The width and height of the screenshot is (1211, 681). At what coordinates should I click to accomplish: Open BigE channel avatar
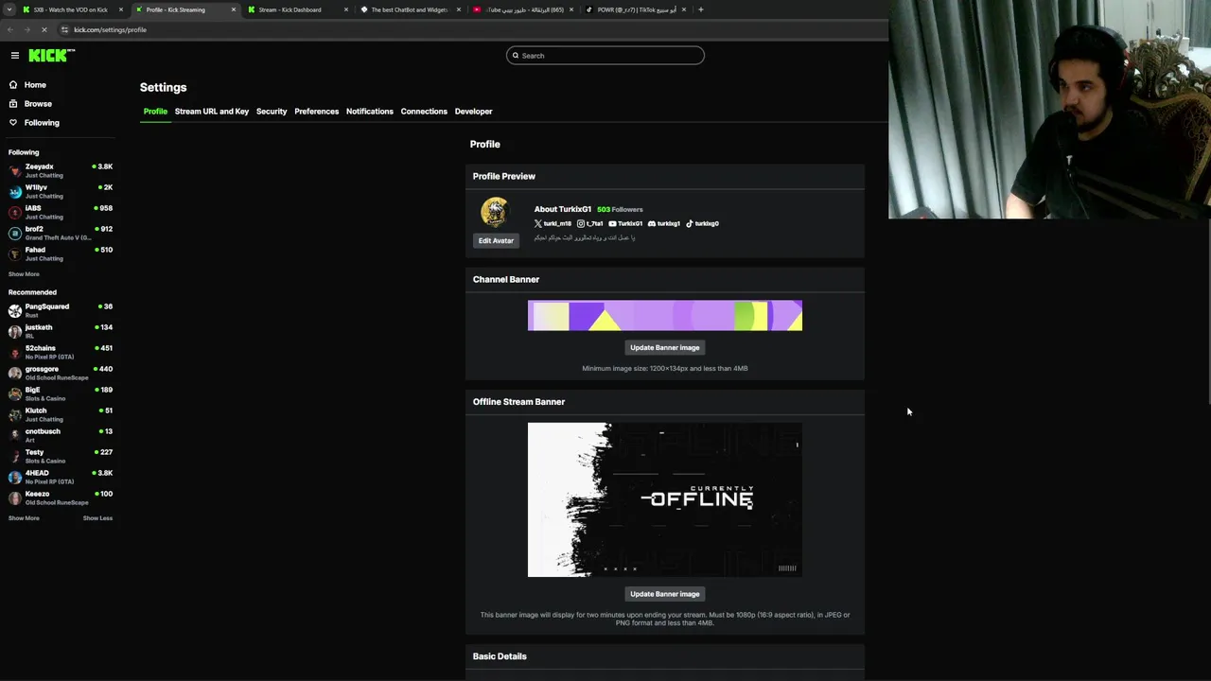[15, 393]
